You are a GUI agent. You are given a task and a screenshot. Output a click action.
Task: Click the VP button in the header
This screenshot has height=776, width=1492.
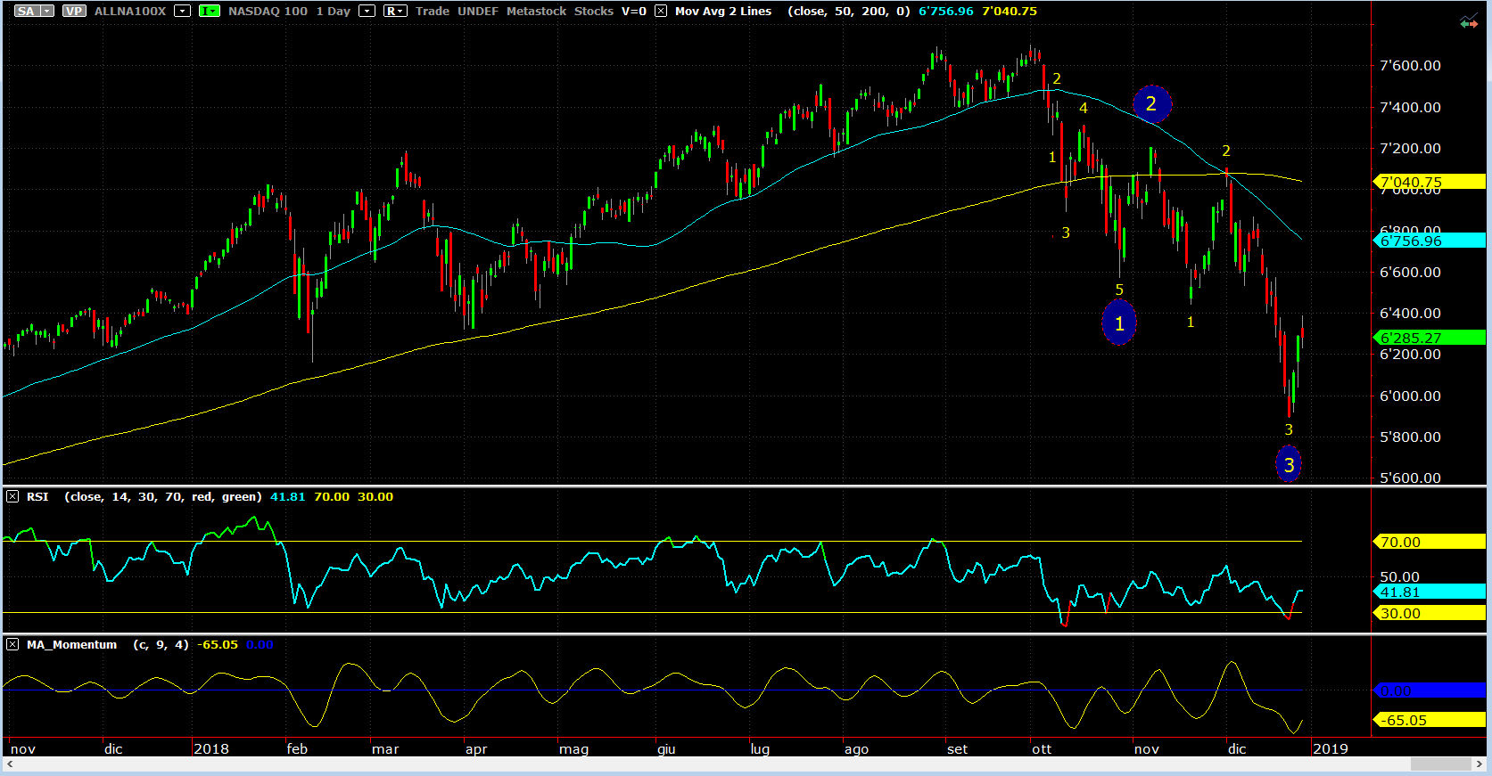[x=74, y=11]
